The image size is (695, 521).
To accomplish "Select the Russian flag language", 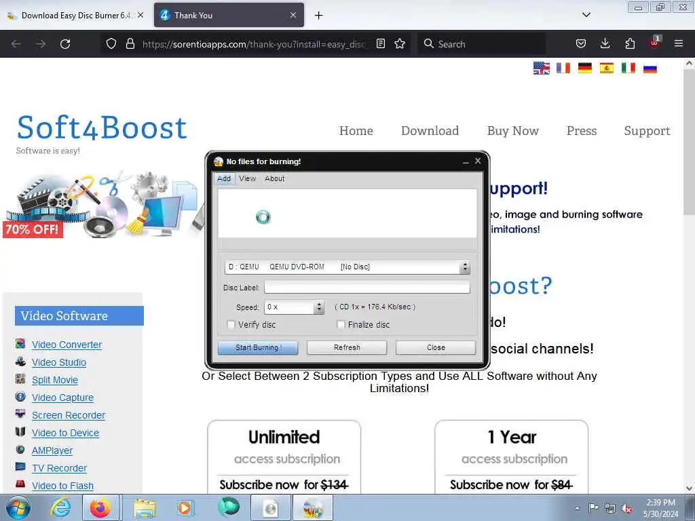I will (x=650, y=69).
